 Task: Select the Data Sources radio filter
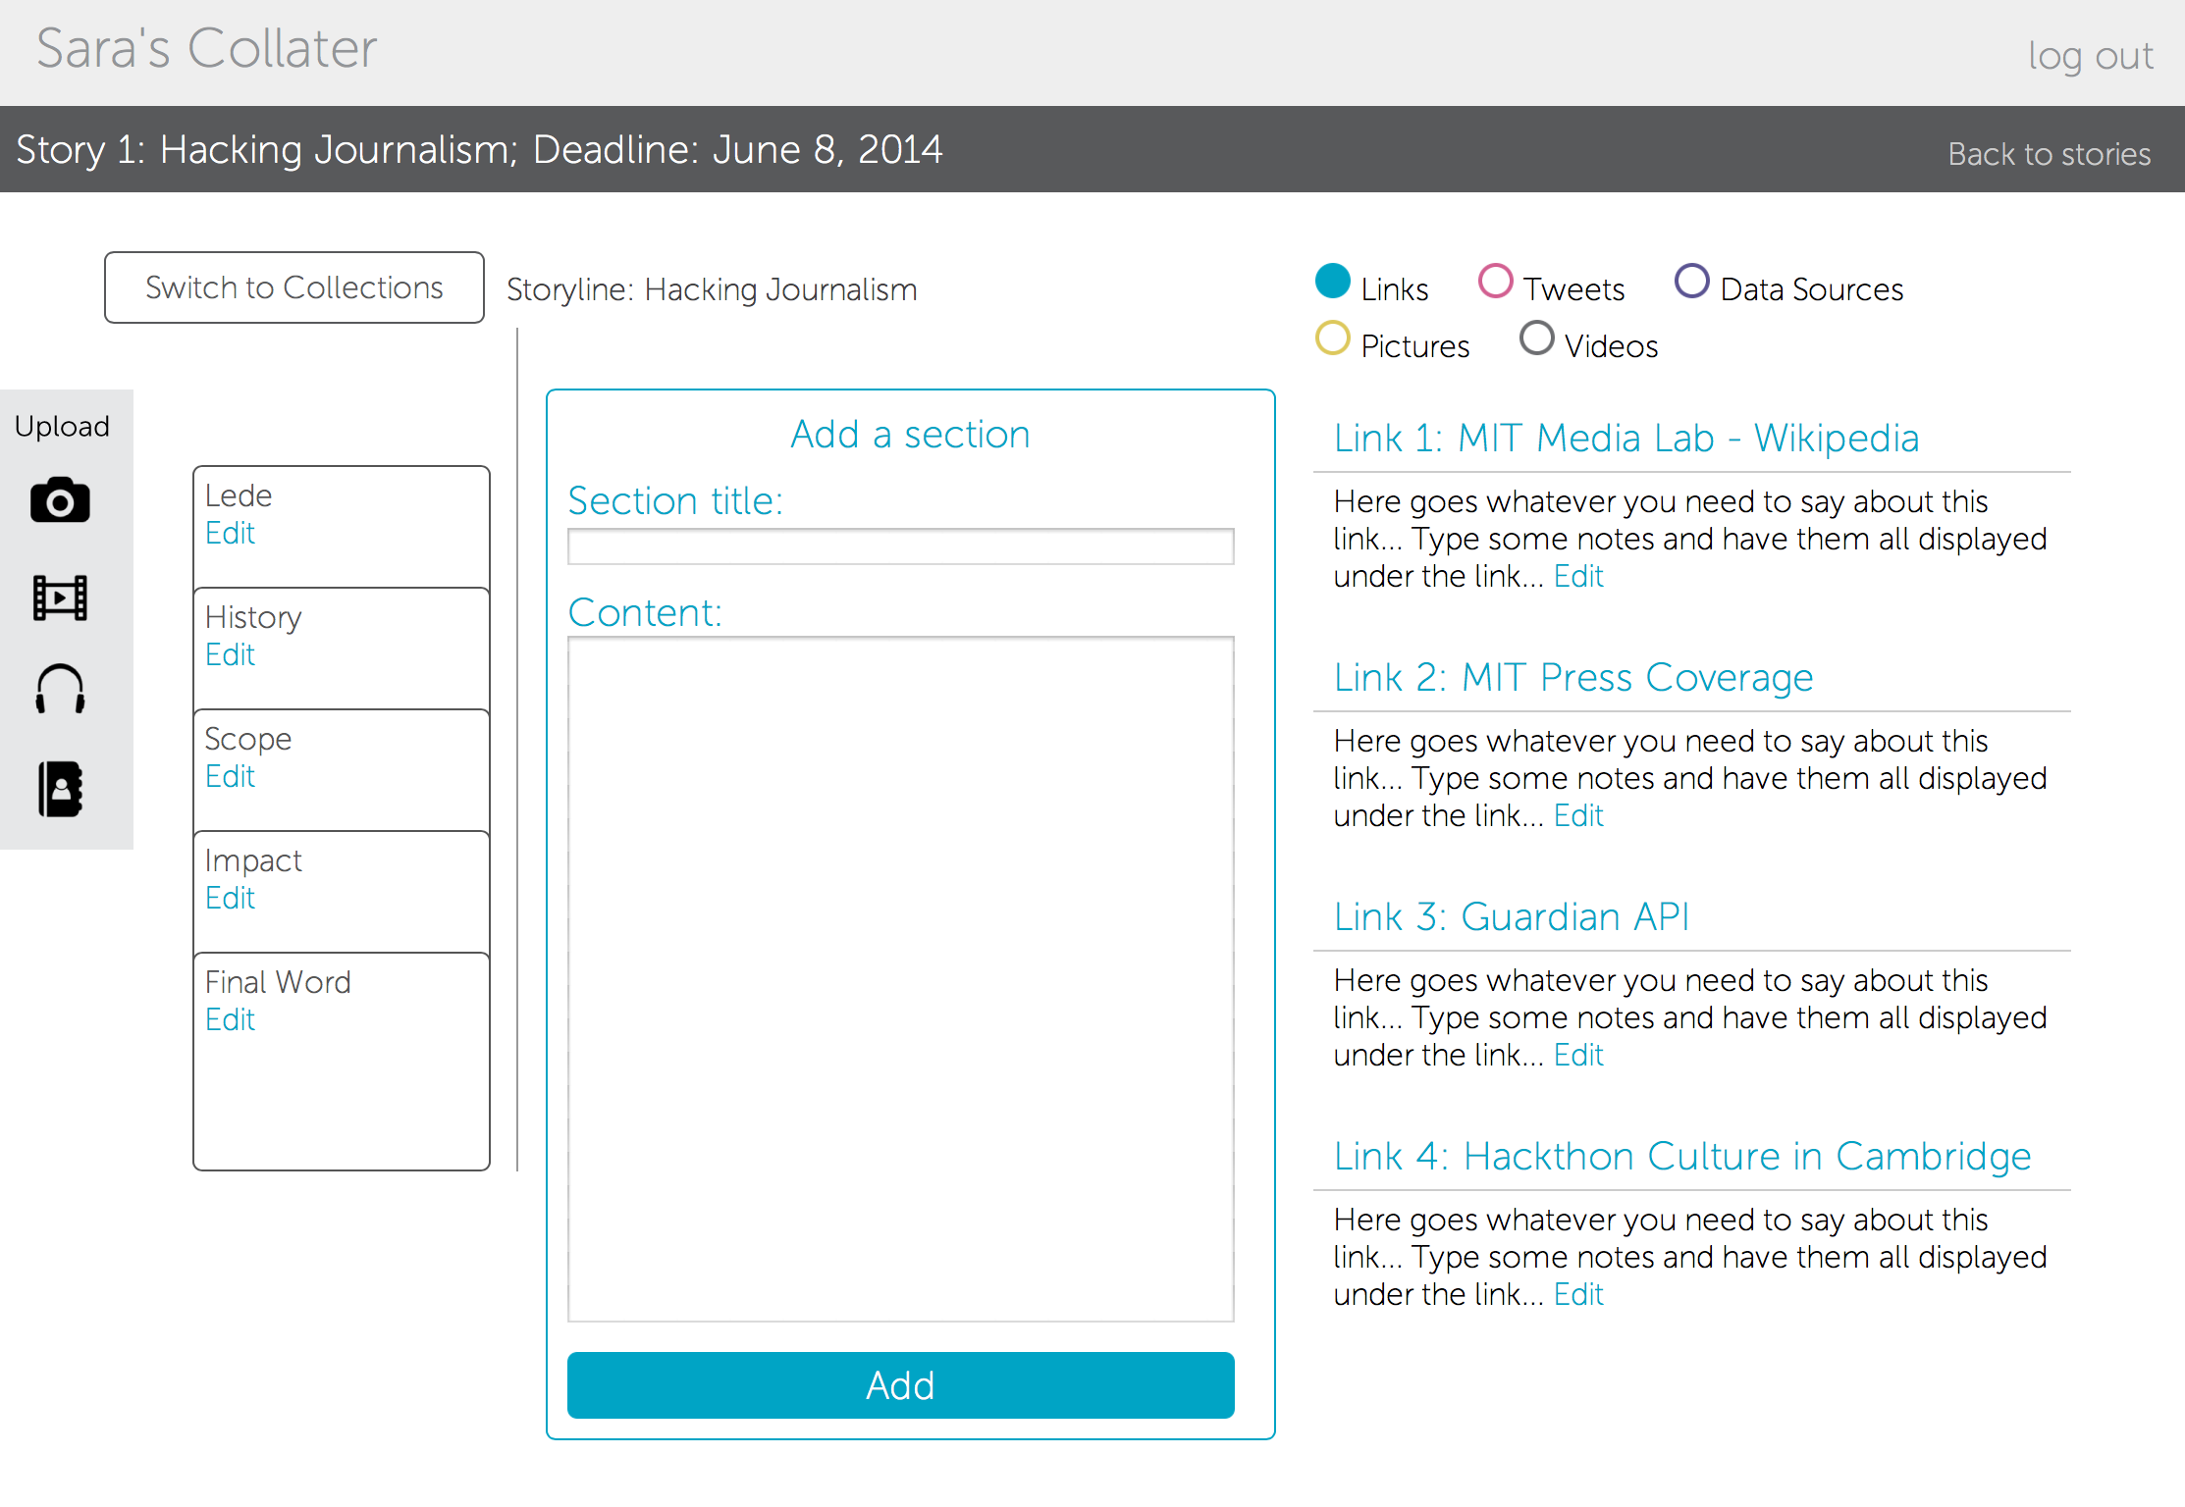click(x=1691, y=282)
